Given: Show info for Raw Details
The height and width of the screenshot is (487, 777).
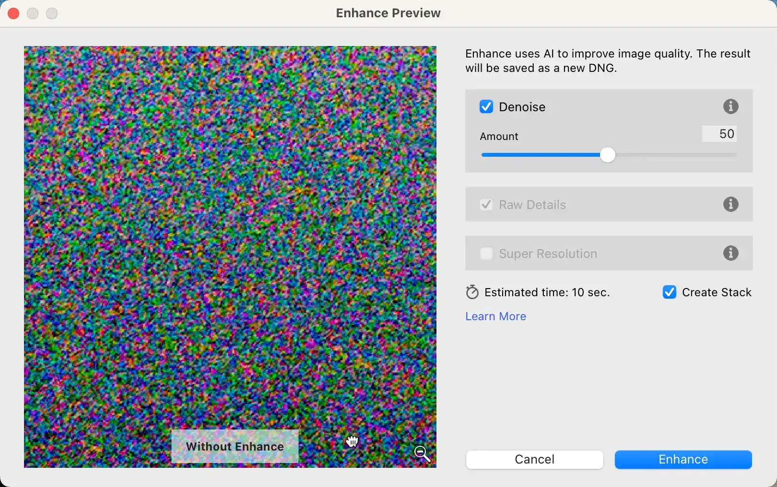Looking at the screenshot, I should pos(730,204).
